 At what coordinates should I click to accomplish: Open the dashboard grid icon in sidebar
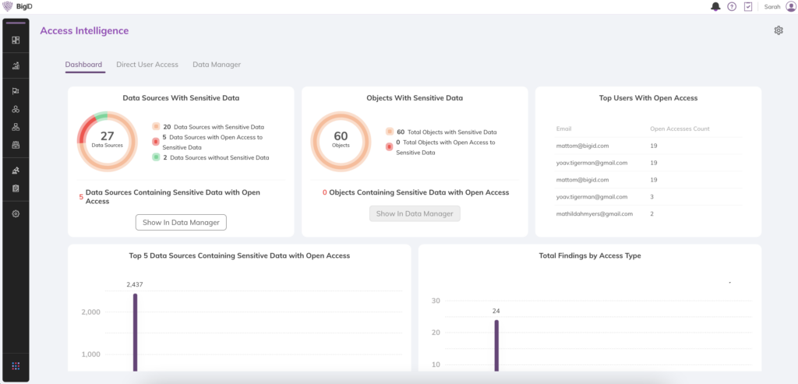click(16, 41)
